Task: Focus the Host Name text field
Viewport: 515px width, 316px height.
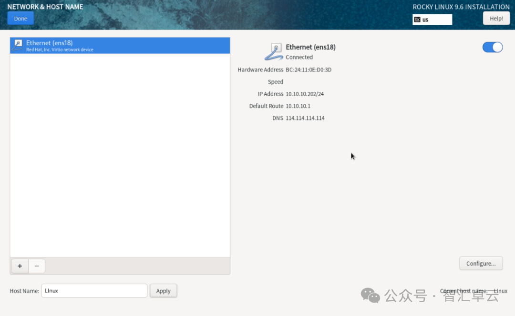Action: tap(94, 291)
